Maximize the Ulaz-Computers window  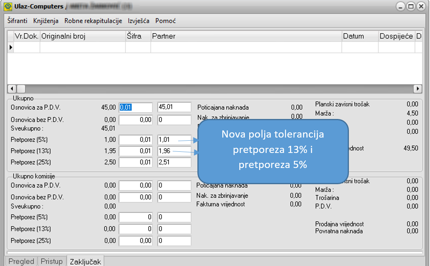tap(411, 7)
